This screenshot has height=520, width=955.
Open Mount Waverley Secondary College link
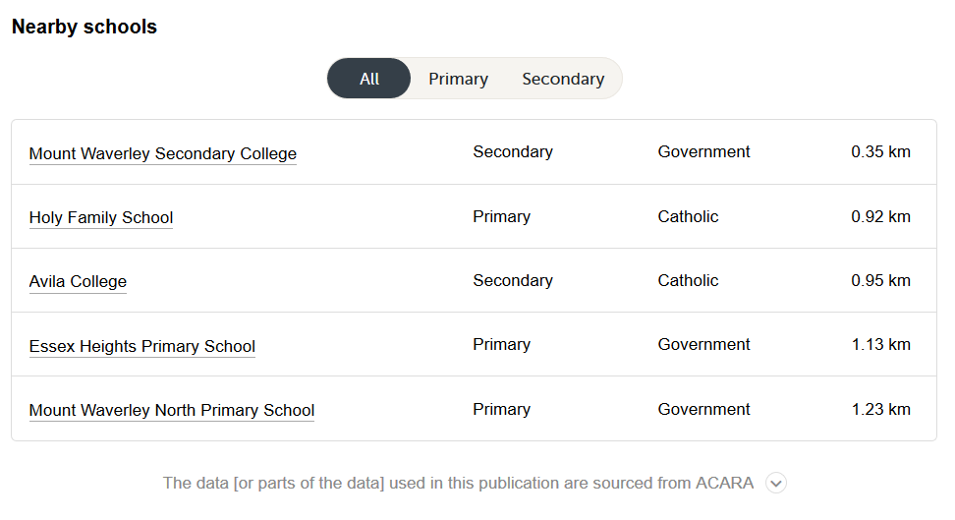tap(163, 153)
